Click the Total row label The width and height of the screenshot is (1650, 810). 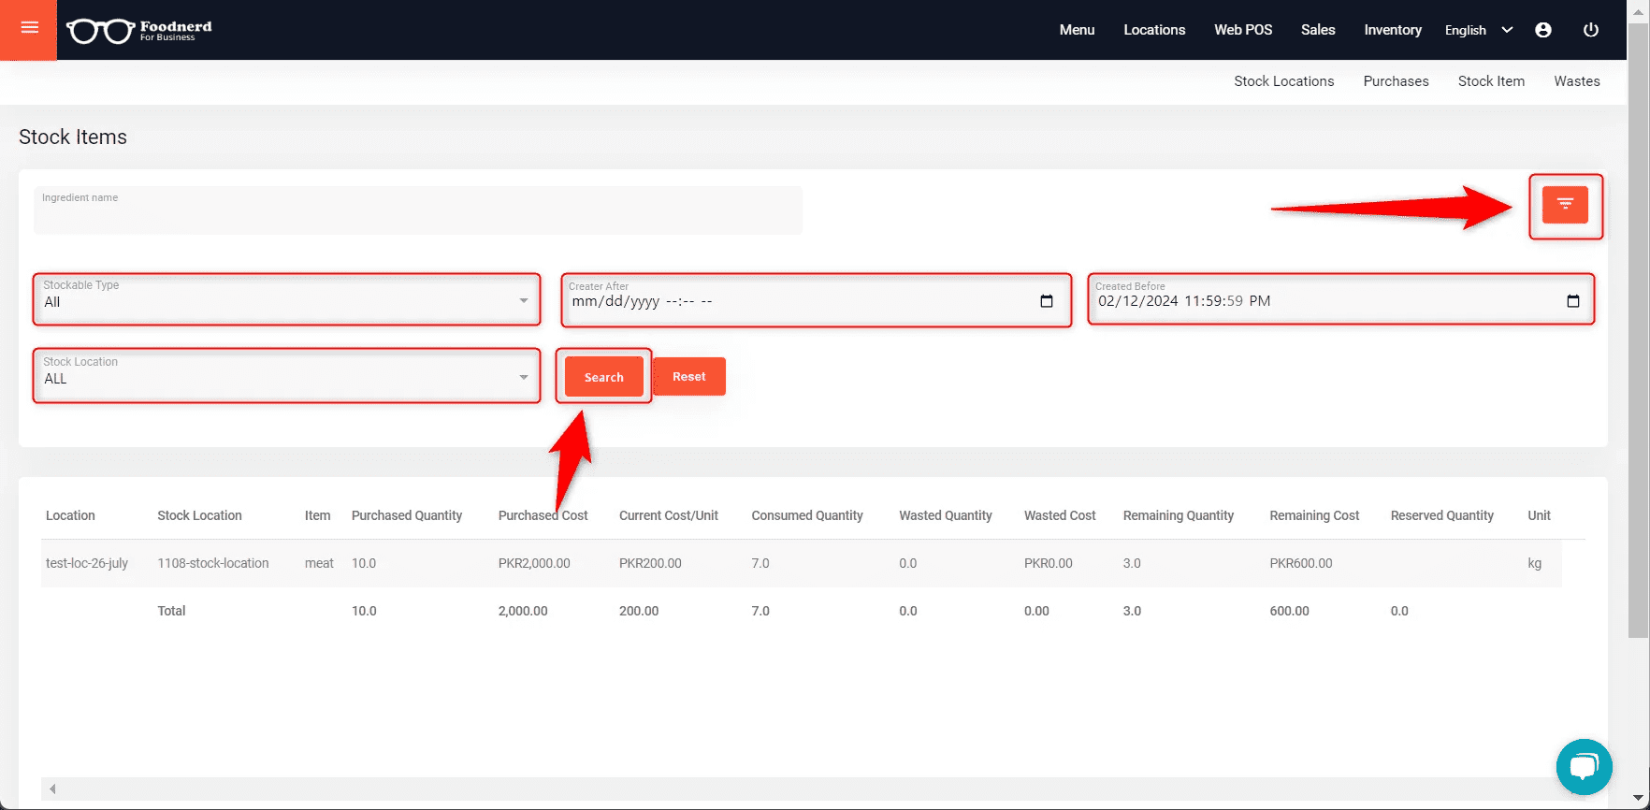(171, 611)
